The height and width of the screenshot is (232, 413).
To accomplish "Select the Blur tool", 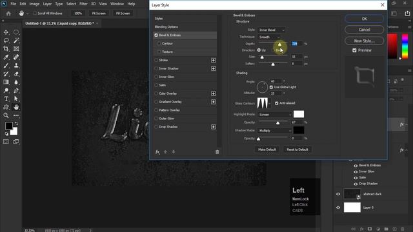I will 16,82.
